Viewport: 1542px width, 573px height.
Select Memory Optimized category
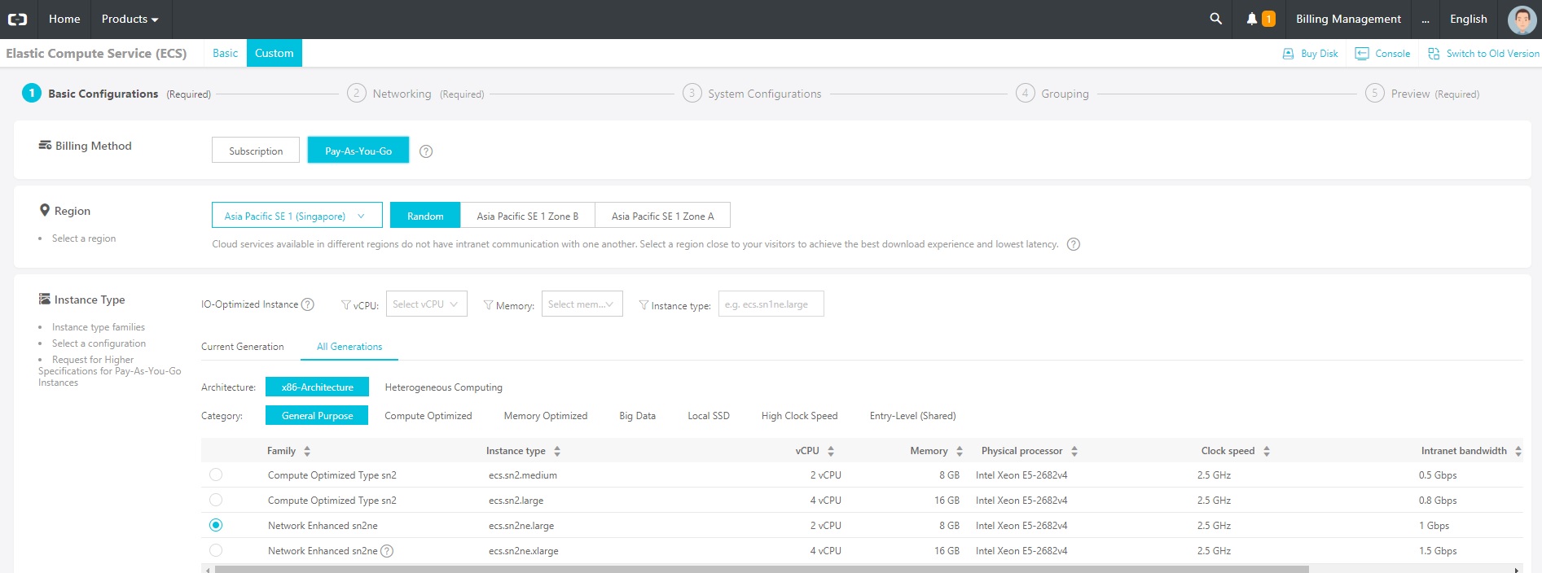click(x=545, y=416)
